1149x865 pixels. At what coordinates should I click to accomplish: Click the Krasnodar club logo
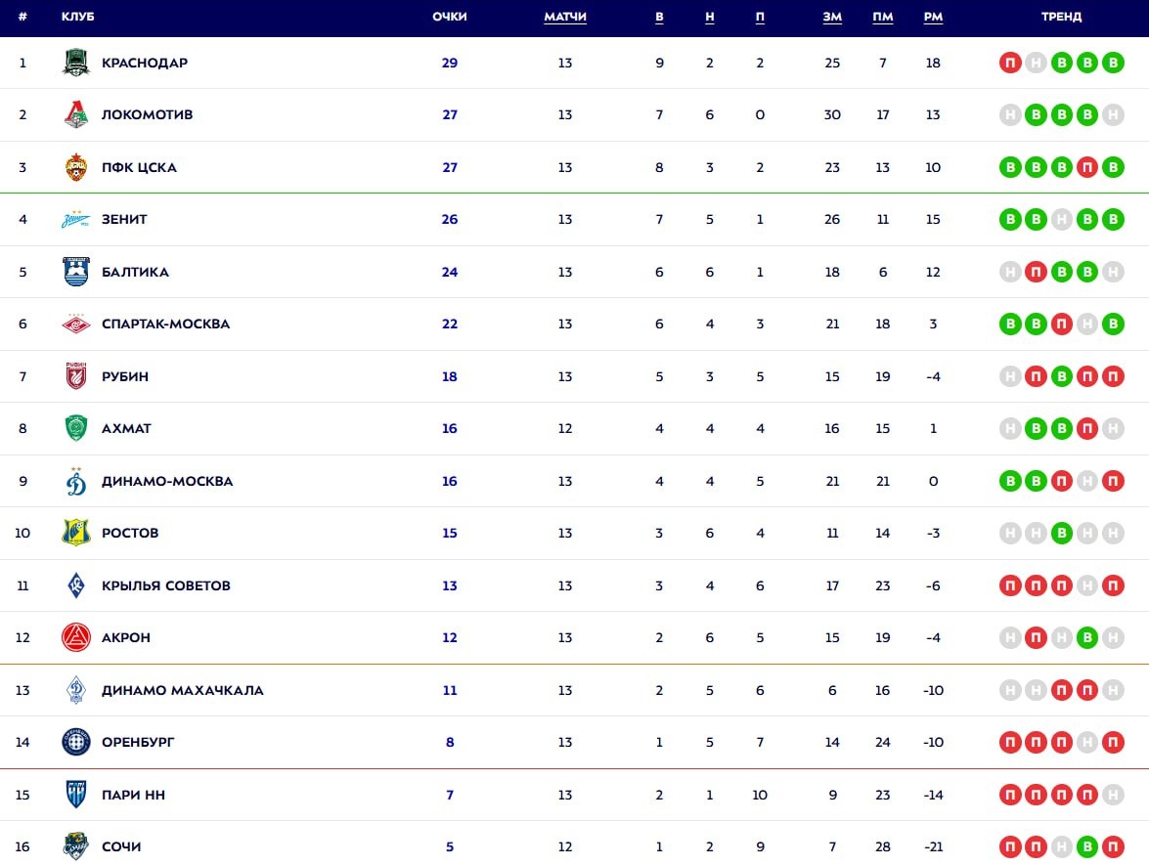(76, 63)
